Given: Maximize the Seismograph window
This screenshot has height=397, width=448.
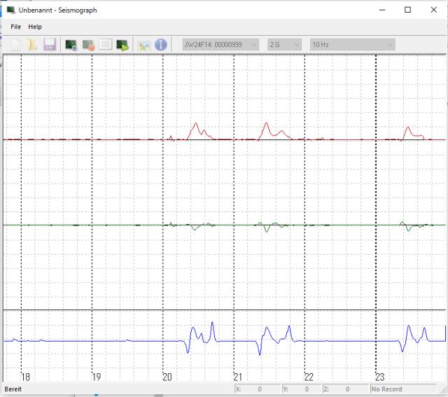Looking at the screenshot, I should [x=407, y=10].
